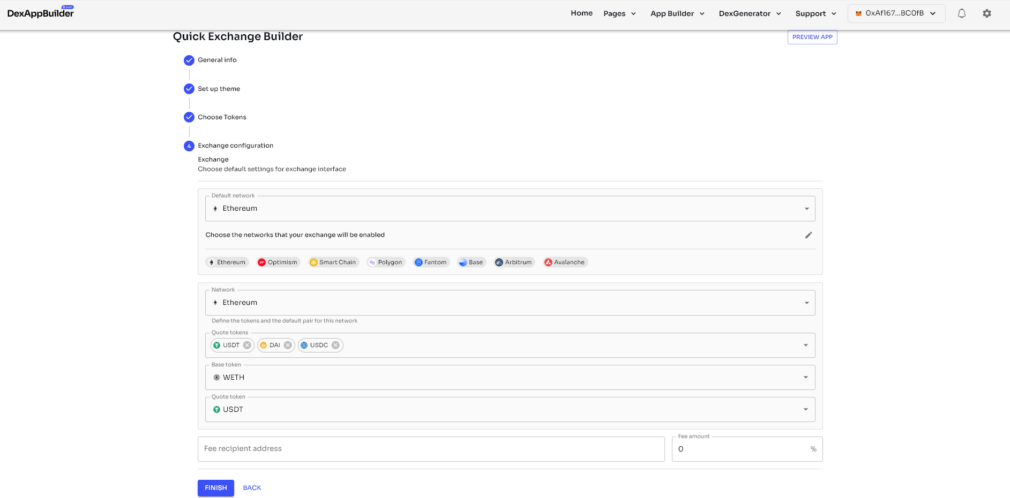Remove USDT chip from quote tokens

pyautogui.click(x=247, y=345)
